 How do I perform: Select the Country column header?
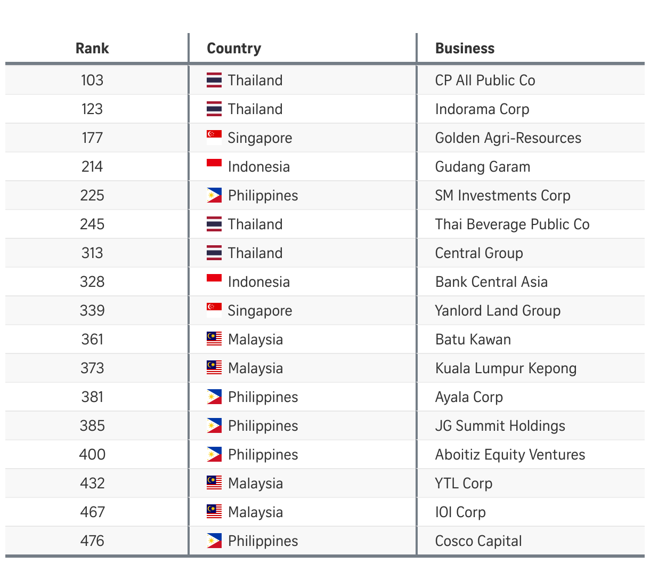(234, 49)
